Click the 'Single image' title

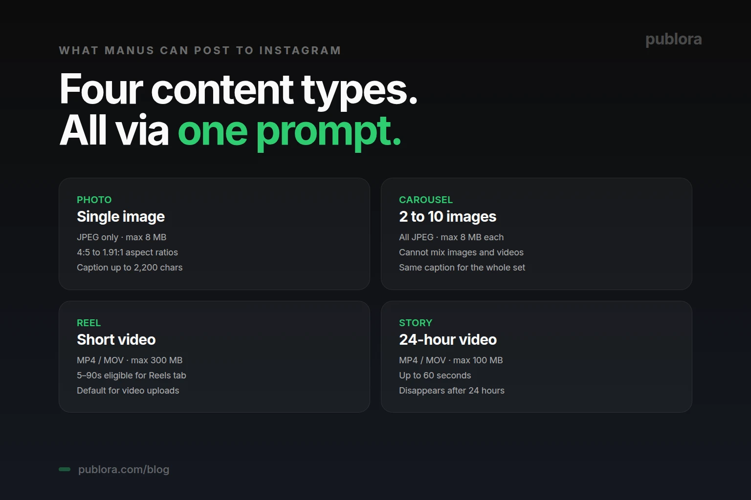tap(121, 216)
